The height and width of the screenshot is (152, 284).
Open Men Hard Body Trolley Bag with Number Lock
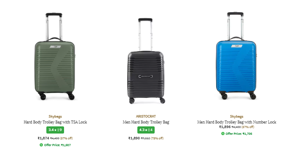point(236,122)
